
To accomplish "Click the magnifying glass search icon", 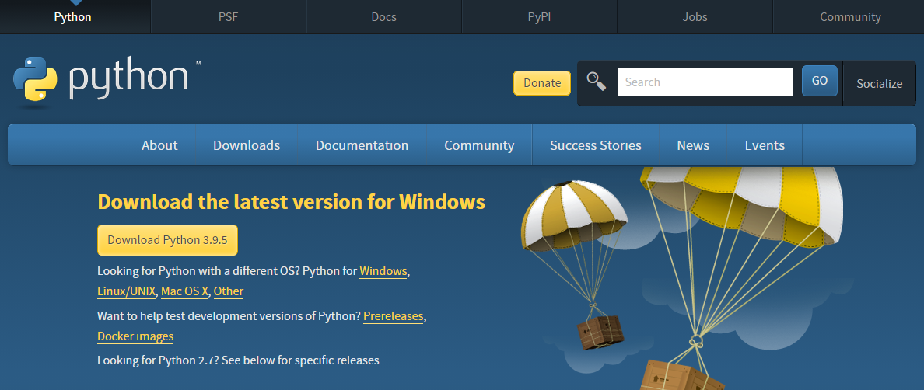I will click(x=597, y=82).
